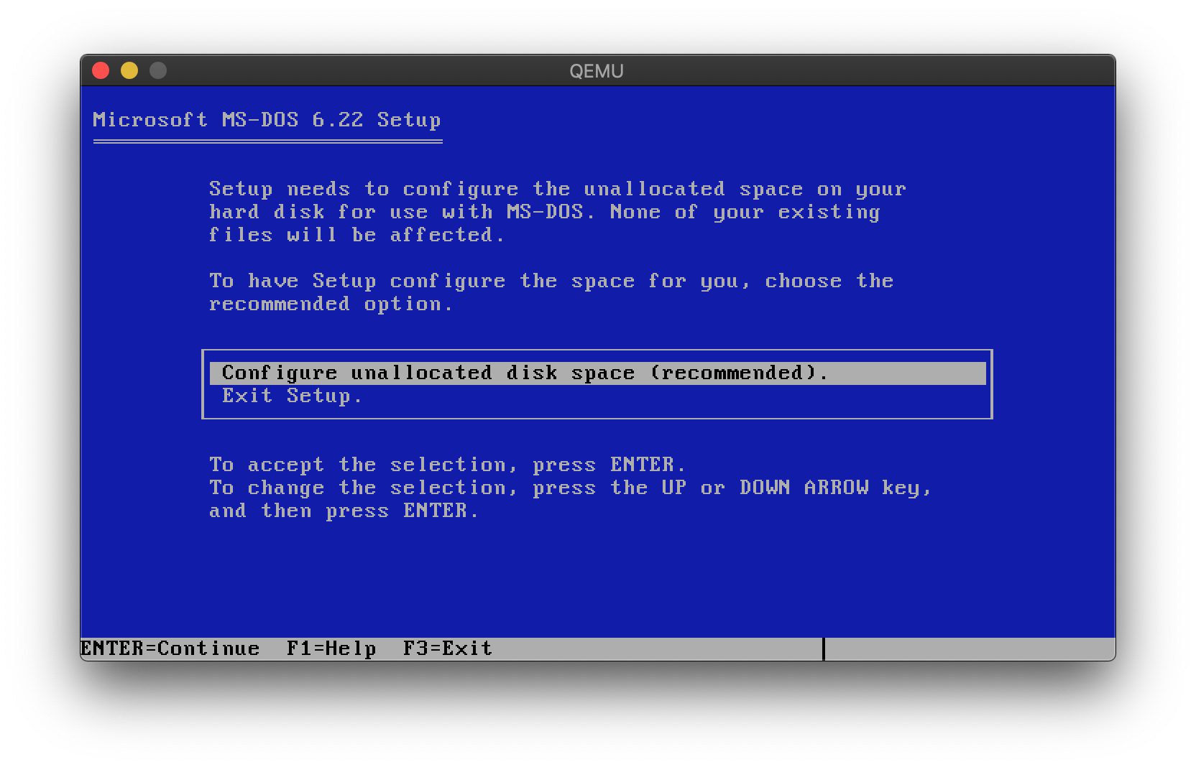Click the line starting 'To have Setup configure'
The image size is (1196, 767).
(x=551, y=281)
